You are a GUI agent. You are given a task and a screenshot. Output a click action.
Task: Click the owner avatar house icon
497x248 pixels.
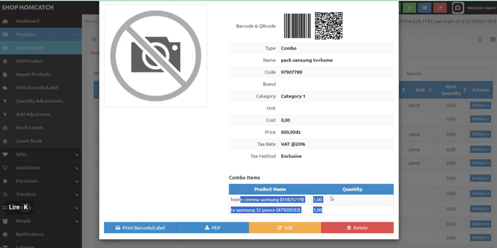(x=458, y=8)
